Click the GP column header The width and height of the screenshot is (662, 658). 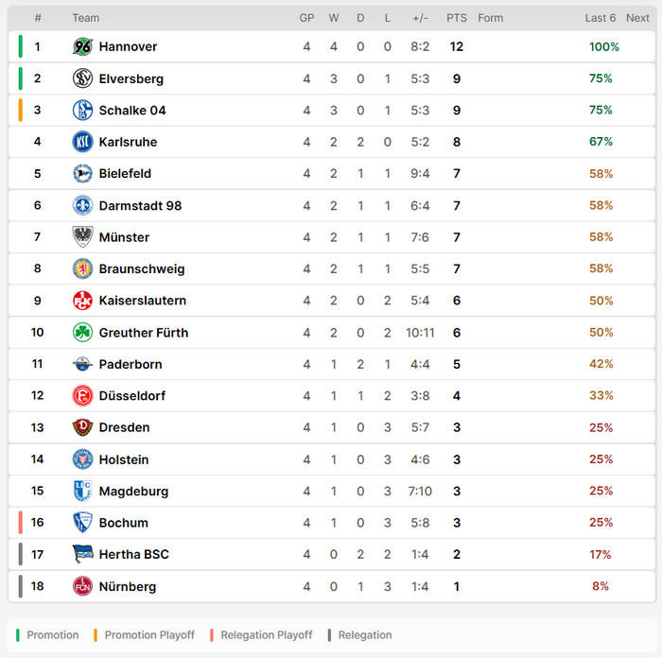(x=306, y=18)
